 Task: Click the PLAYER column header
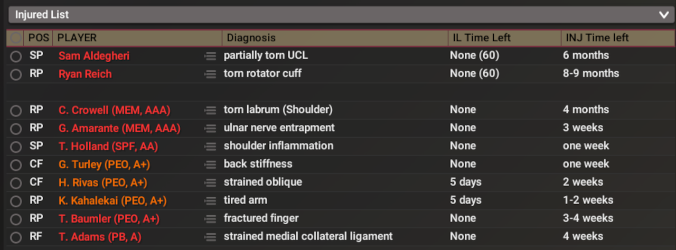[x=77, y=38]
